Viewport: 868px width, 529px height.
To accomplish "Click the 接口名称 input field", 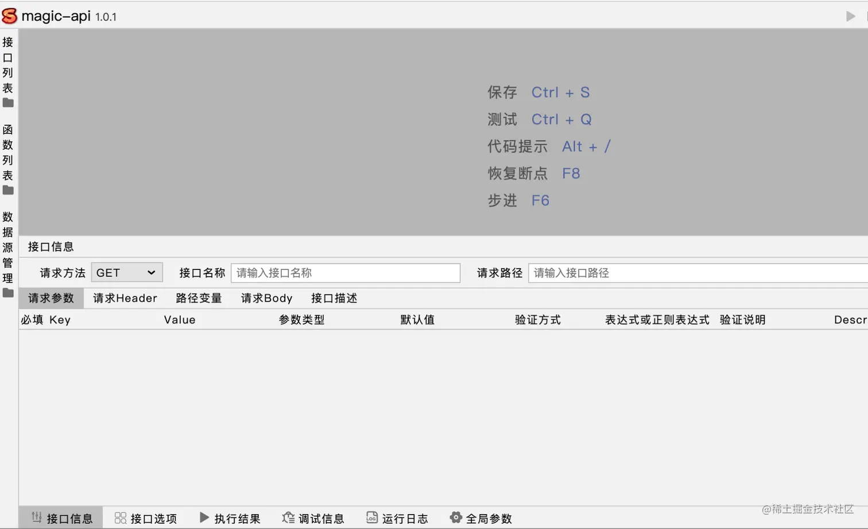I will pos(345,273).
